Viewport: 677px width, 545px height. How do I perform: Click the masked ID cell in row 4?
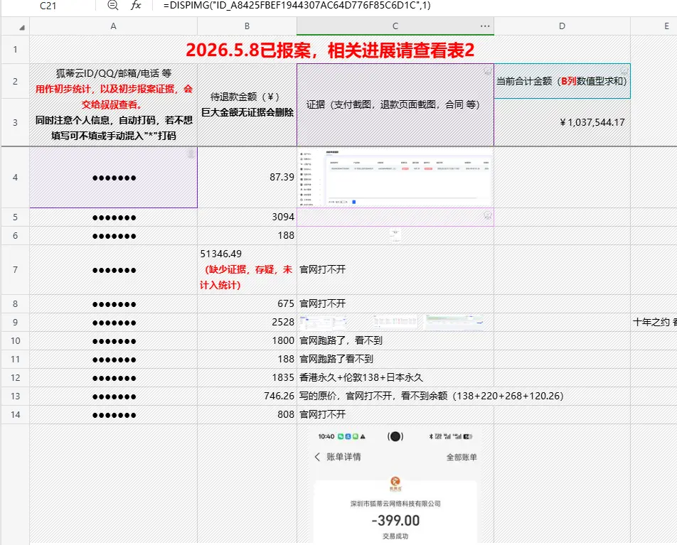tap(114, 178)
